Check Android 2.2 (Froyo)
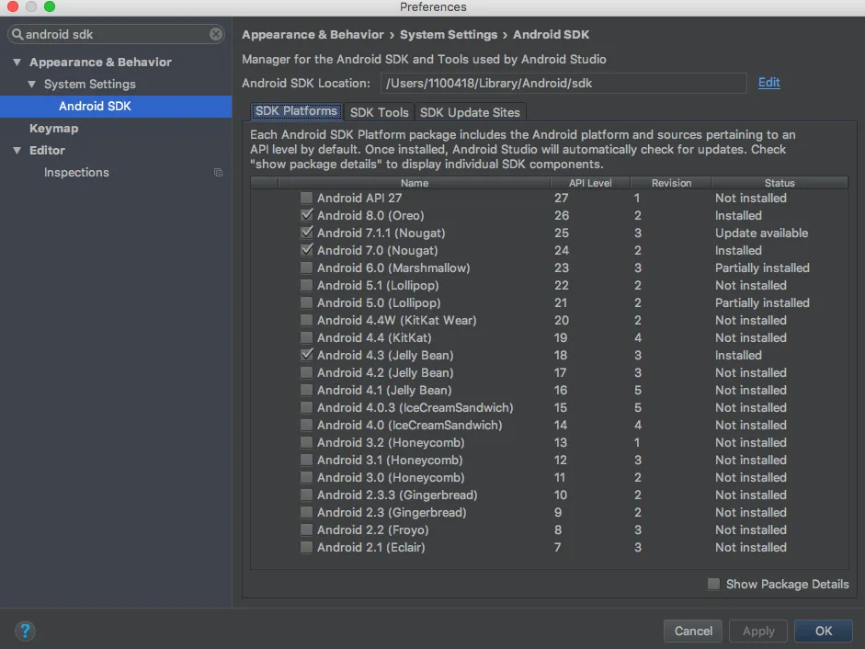Screen dimensions: 865x649 [306, 529]
